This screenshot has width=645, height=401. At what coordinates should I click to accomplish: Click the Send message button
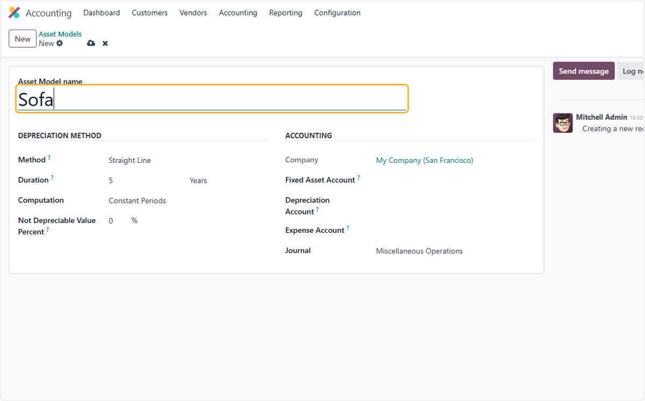(584, 71)
